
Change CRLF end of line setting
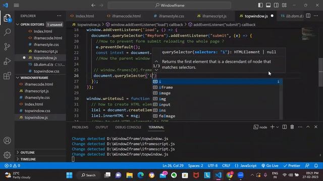[226, 165]
